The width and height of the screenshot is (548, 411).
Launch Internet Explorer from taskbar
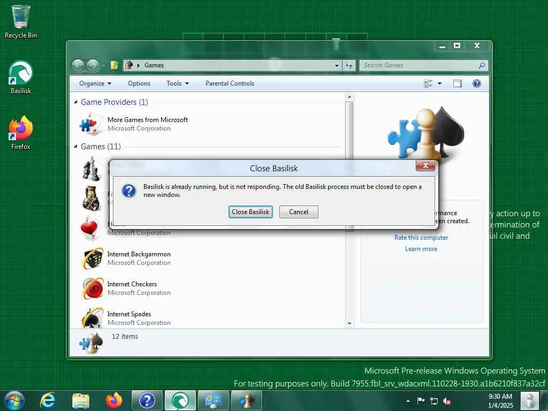point(48,400)
